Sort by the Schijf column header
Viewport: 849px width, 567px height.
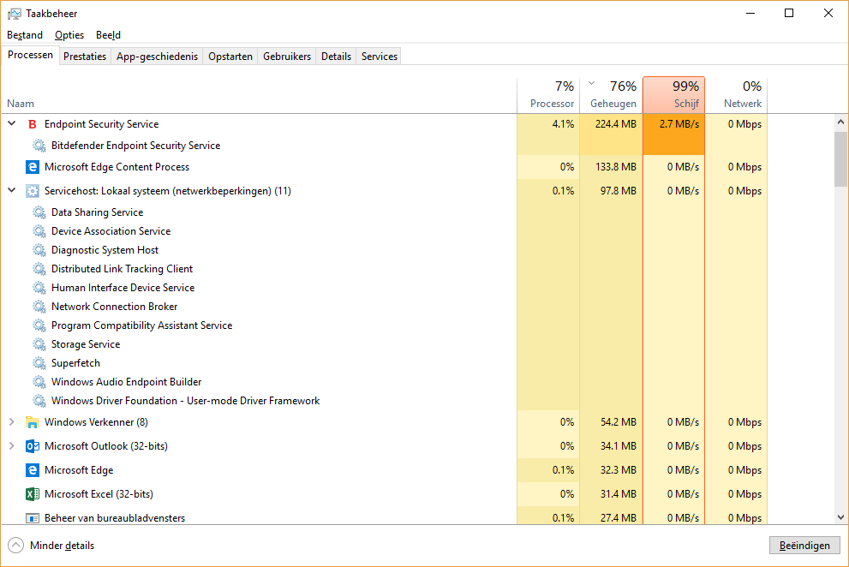coord(674,95)
